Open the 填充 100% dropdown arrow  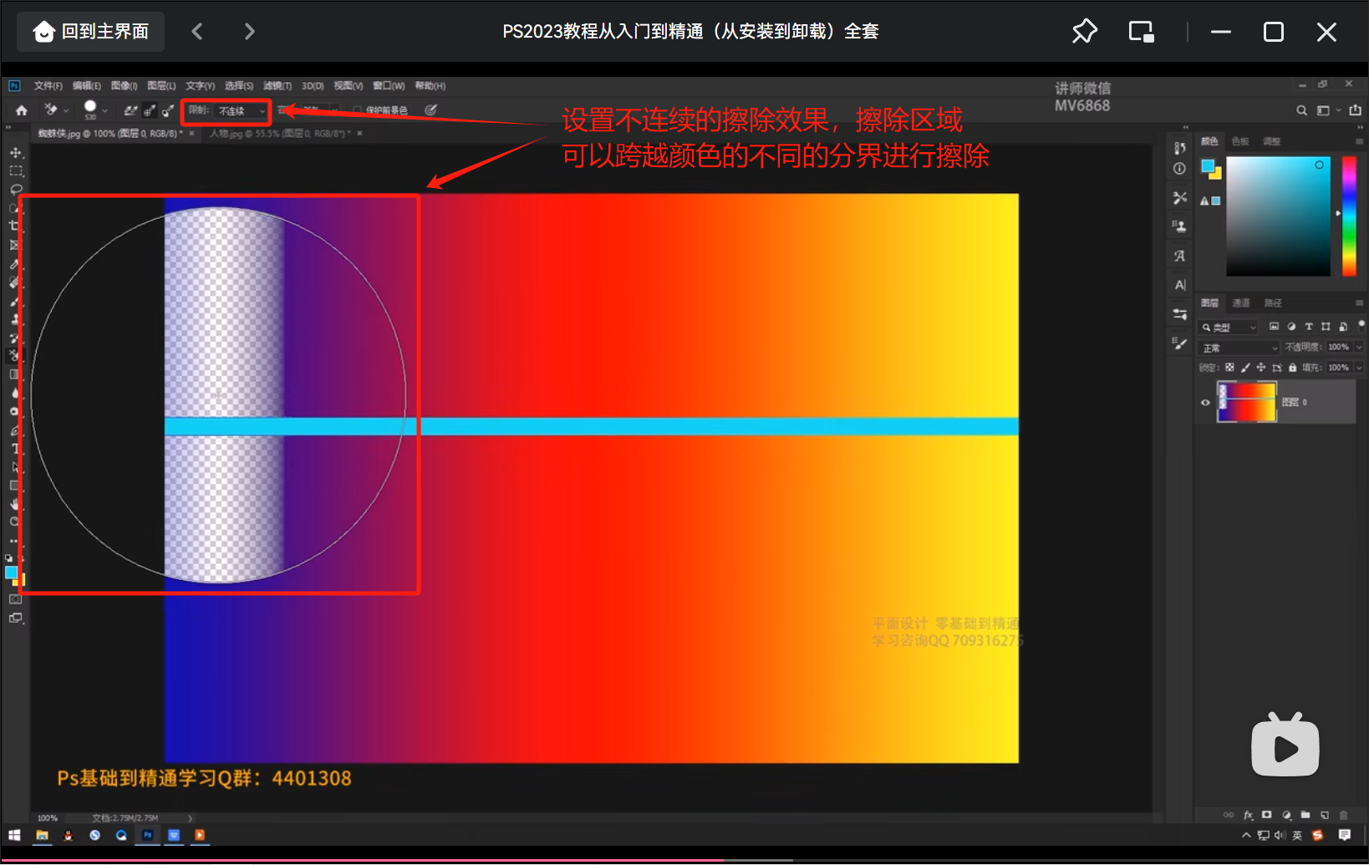click(x=1359, y=368)
